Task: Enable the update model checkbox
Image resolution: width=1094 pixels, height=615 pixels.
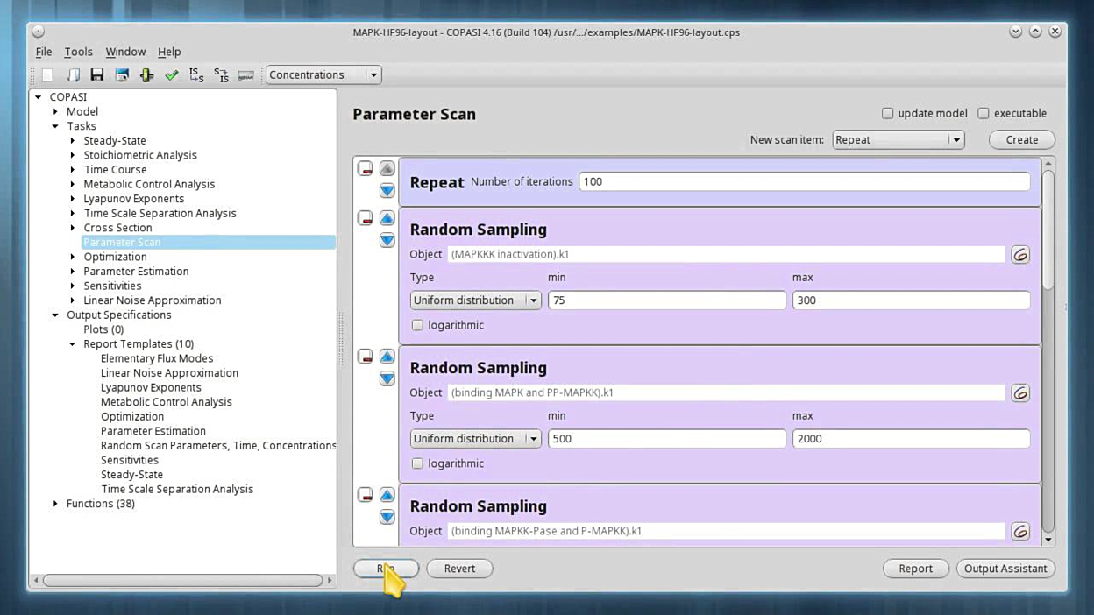Action: 888,113
